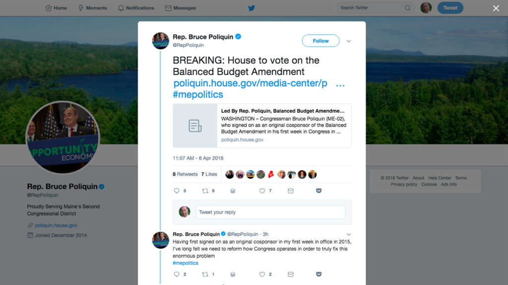The width and height of the screenshot is (508, 285).
Task: Retweet the Balanced Budget Amendment tweet
Action: coord(205,191)
